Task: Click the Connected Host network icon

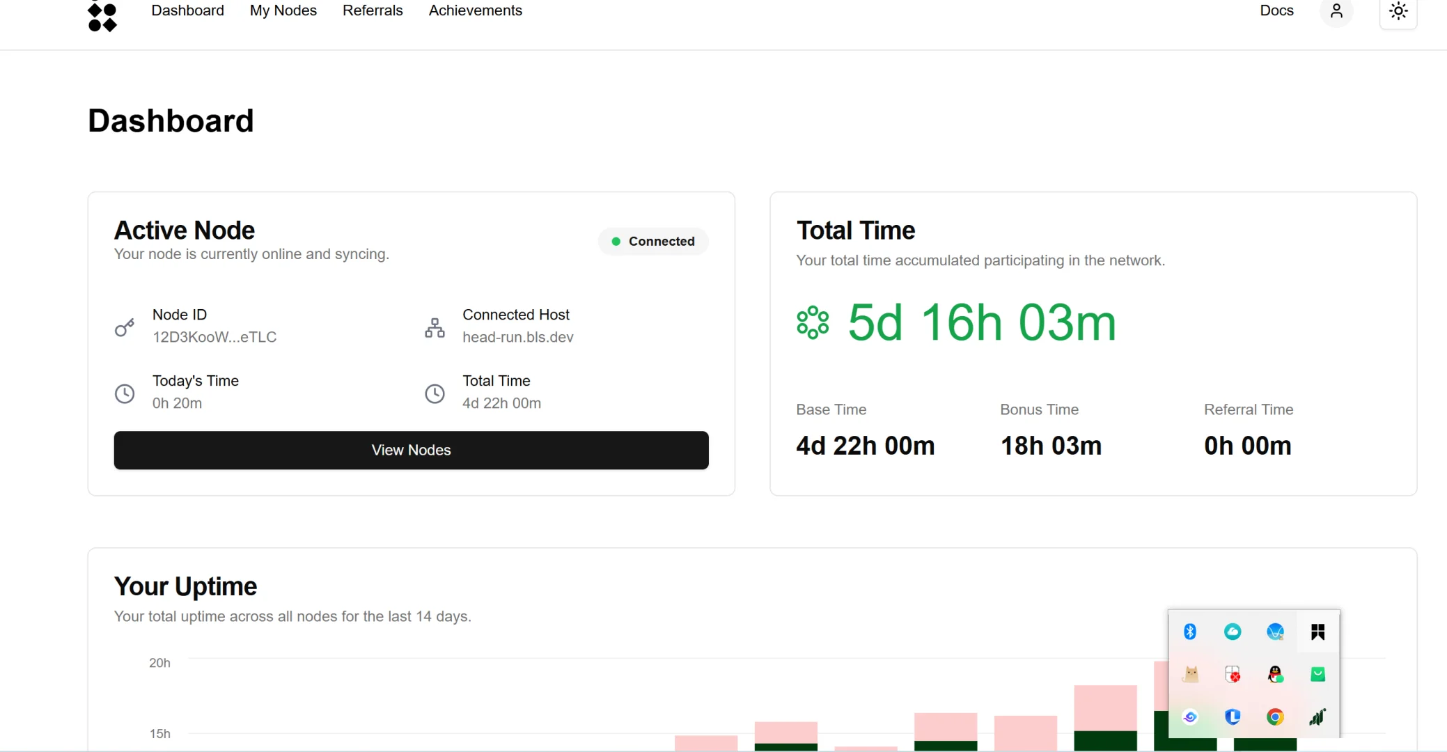Action: [435, 327]
